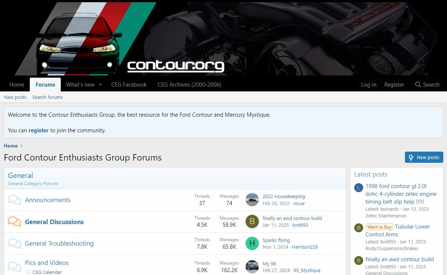Click the Want to Buy prefix label
Viewport: 447px width, 275px height.
(x=379, y=227)
